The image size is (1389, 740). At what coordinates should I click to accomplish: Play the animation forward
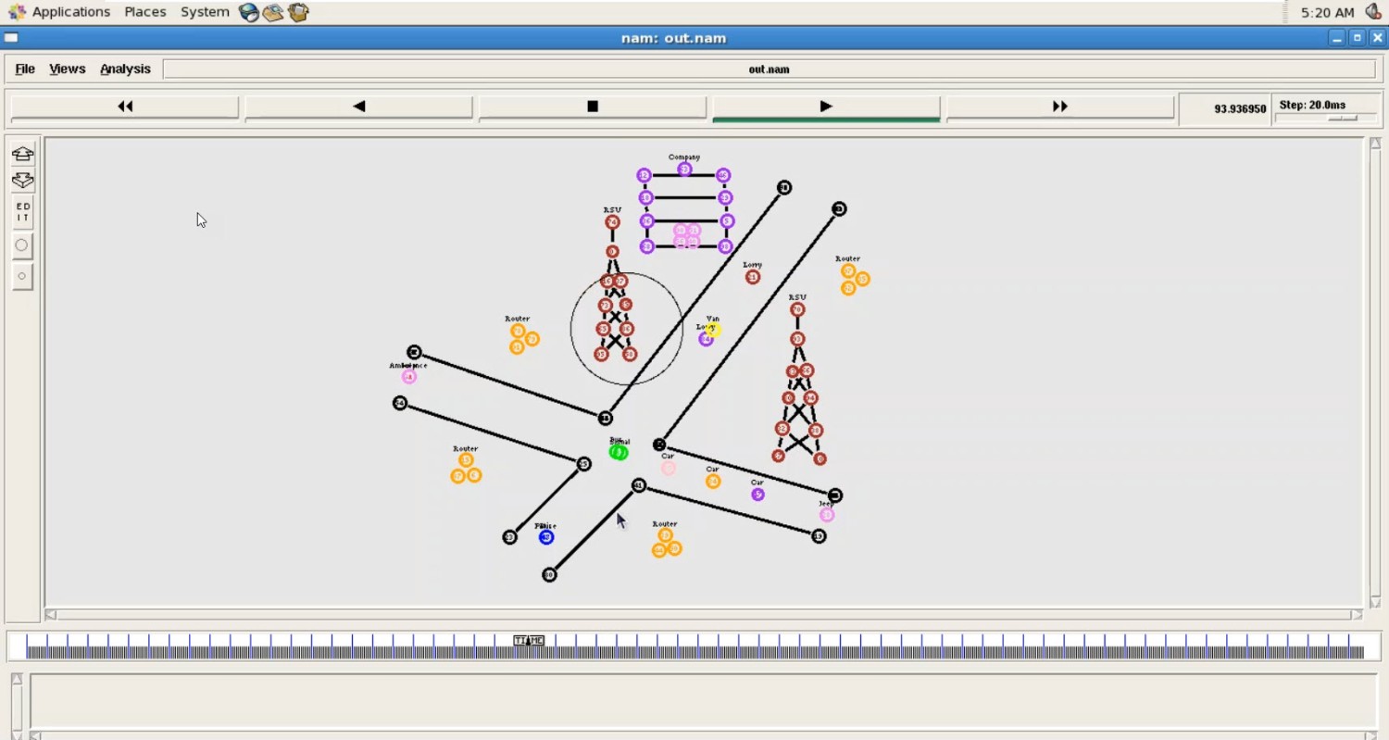825,106
